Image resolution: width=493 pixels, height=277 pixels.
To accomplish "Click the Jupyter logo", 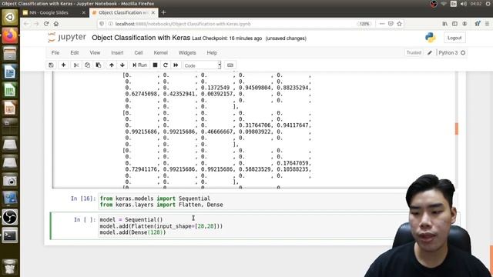I will (x=67, y=38).
